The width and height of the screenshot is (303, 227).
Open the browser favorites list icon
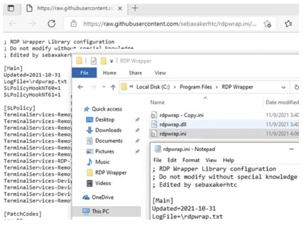point(289,24)
